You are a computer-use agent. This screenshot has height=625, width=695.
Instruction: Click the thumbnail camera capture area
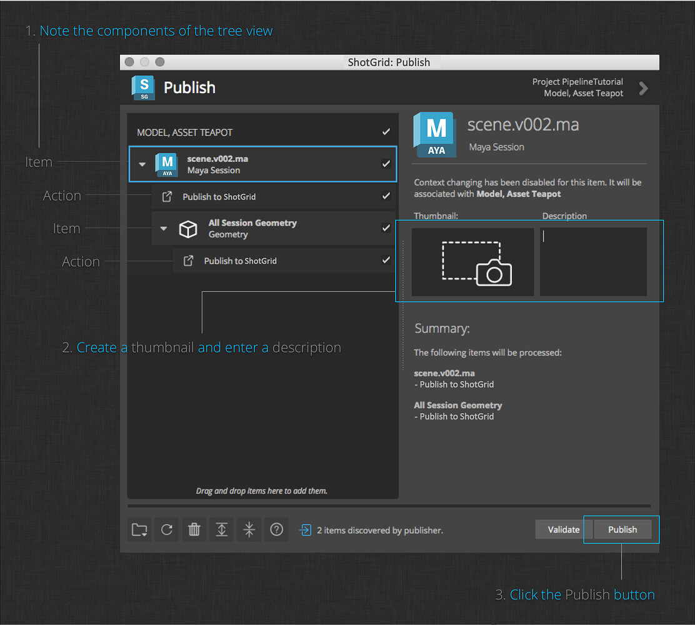[x=472, y=262]
